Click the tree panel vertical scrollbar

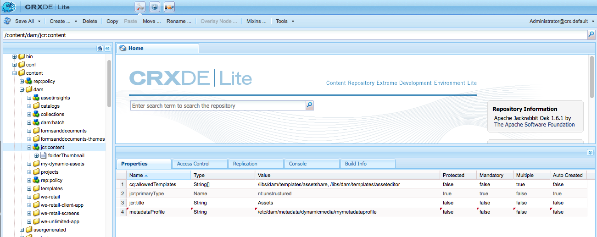click(x=109, y=83)
